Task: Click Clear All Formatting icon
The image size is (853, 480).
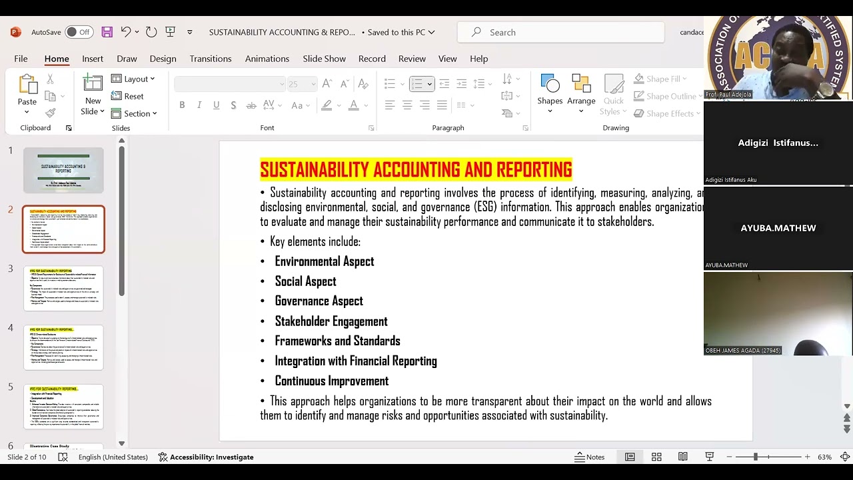Action: pyautogui.click(x=363, y=84)
